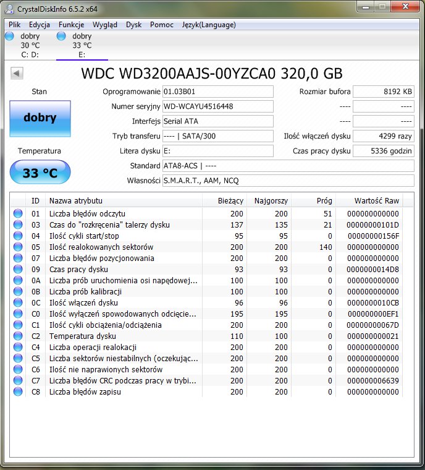Click the serial number field WD-WCAYU4516448
Image resolution: width=425 pixels, height=470 pixels.
pos(217,106)
